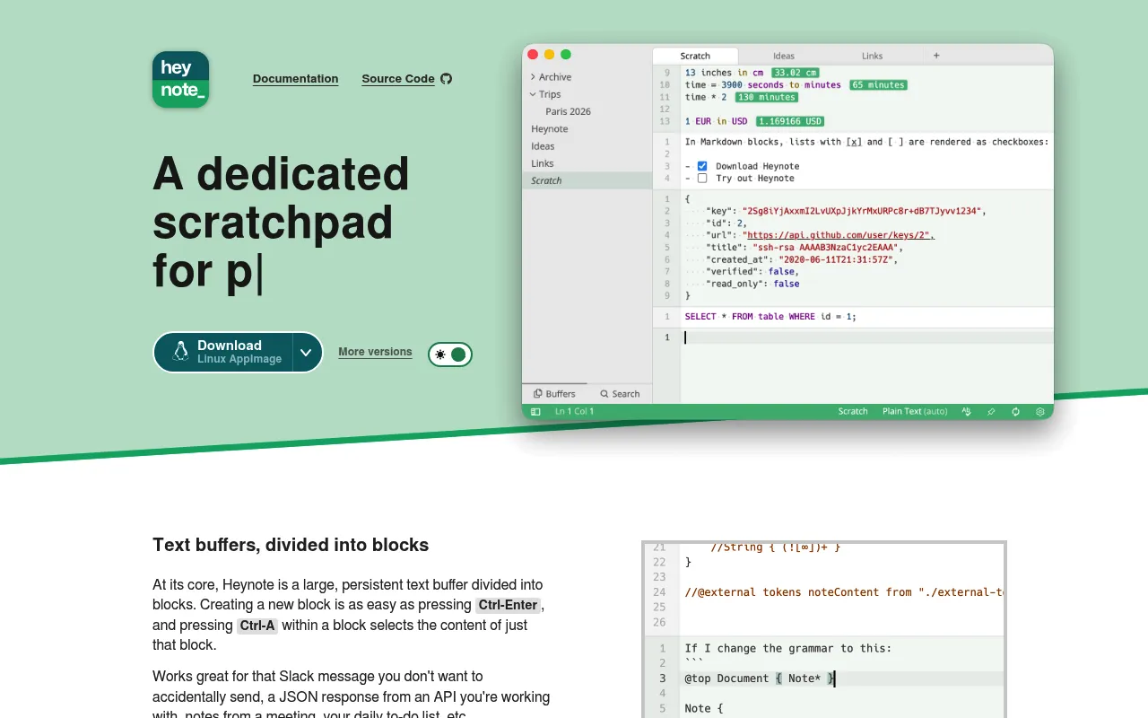This screenshot has height=718, width=1148.
Task: Toggle the sidebar icon in the status bar
Action: coord(535,411)
